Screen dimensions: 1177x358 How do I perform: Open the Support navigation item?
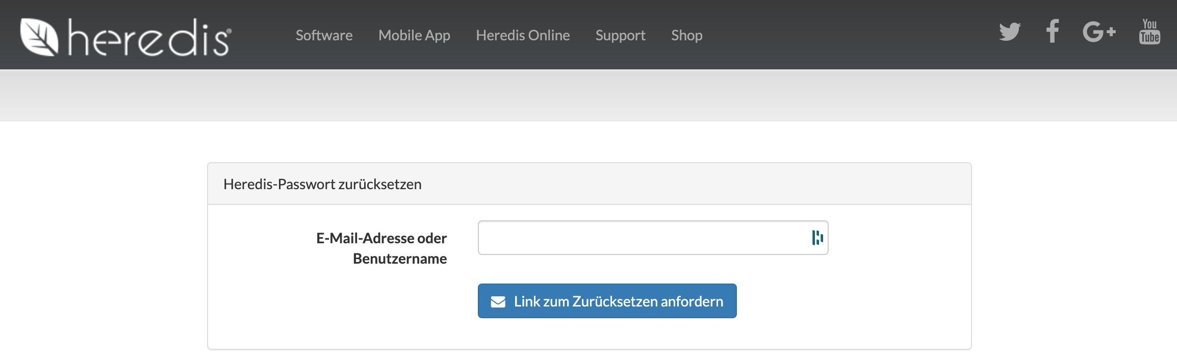(x=620, y=35)
